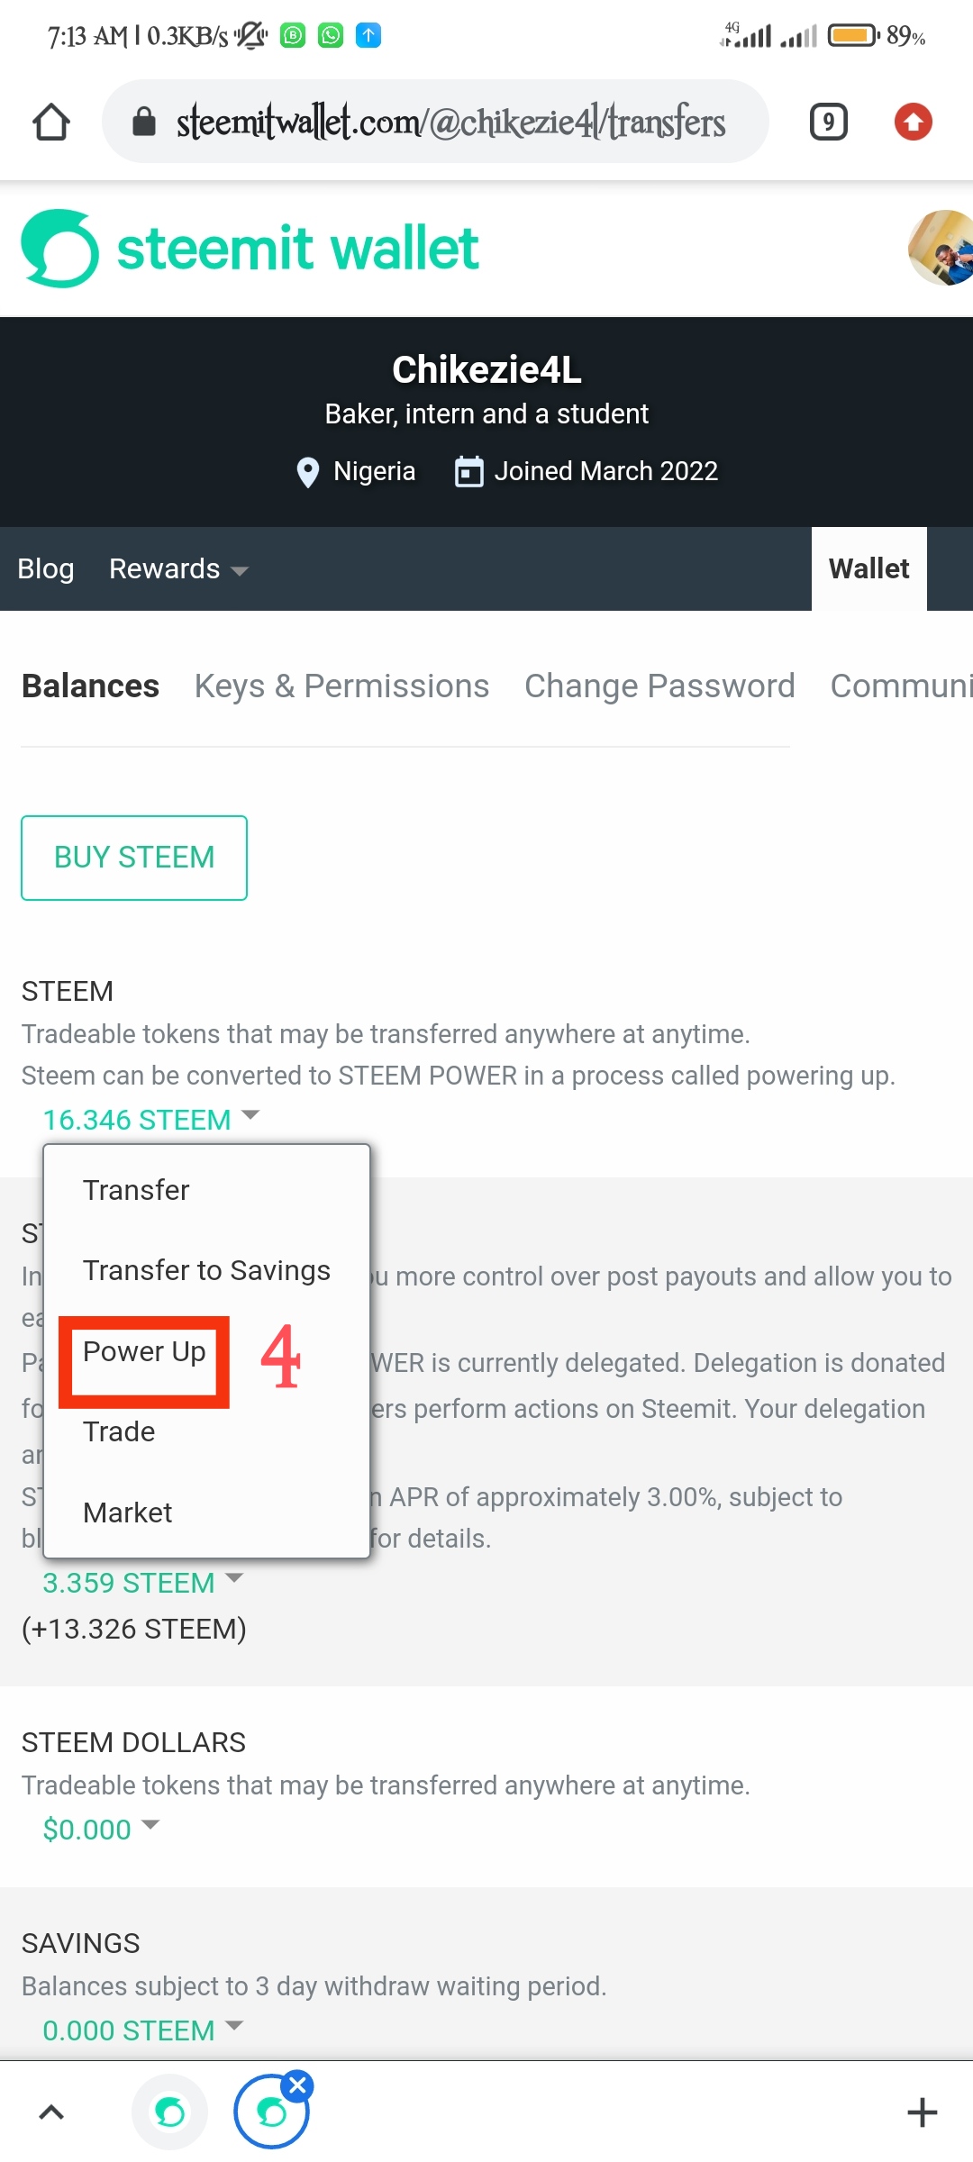Screen dimensions: 973x2162
Task: Expand the bottom bar up chevron
Action: pyautogui.click(x=51, y=2112)
